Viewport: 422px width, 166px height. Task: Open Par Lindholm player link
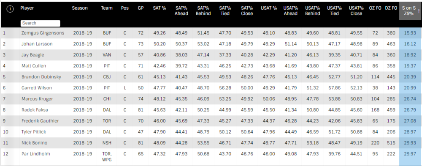coord(35,154)
